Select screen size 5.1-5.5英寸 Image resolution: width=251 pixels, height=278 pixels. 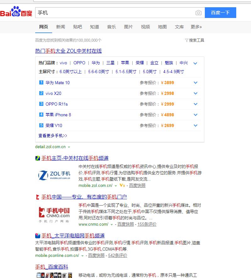[x=126, y=72]
